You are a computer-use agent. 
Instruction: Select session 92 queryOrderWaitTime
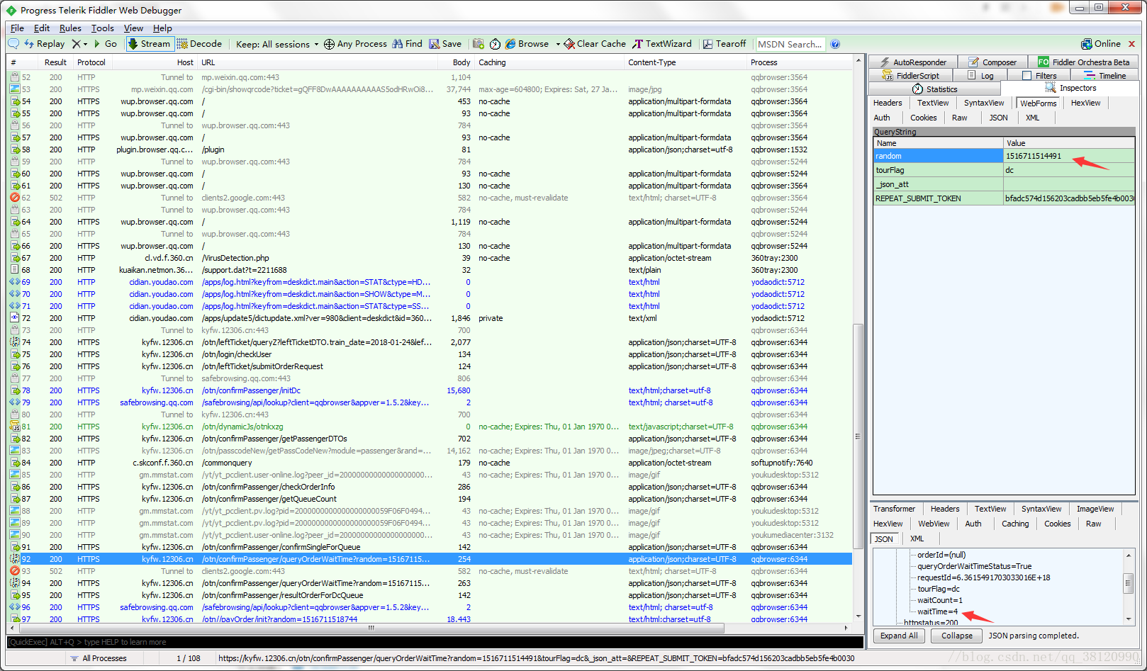(x=430, y=559)
